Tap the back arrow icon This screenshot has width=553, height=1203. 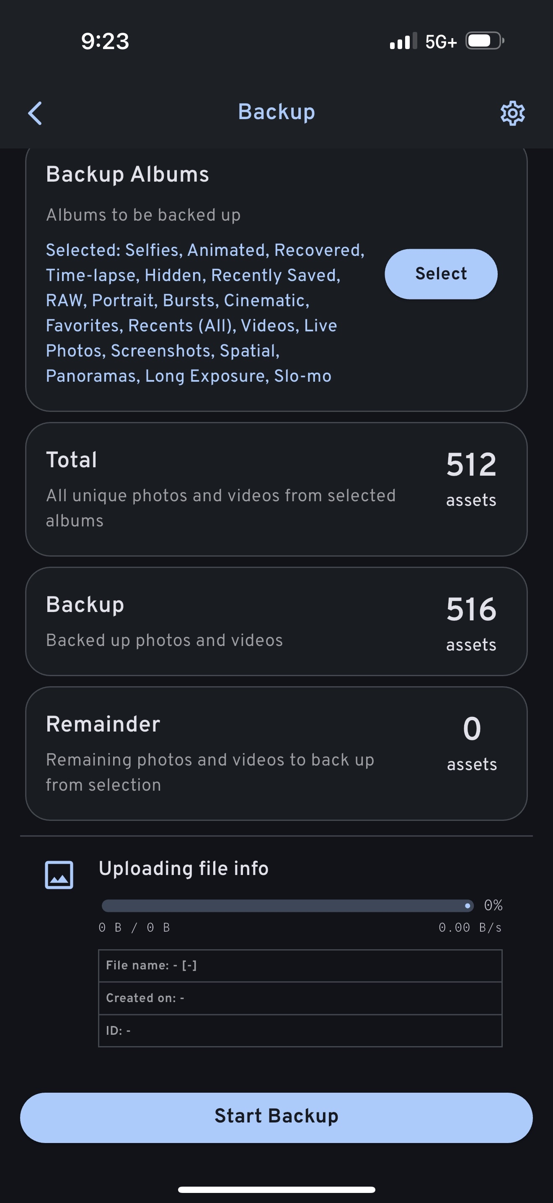pyautogui.click(x=35, y=113)
